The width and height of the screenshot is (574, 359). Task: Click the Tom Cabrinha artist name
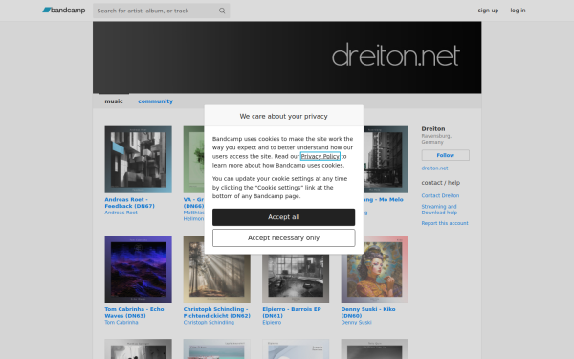[121, 322]
